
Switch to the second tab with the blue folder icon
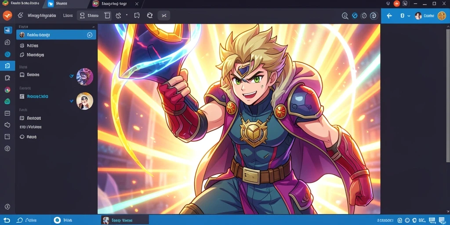58,4
